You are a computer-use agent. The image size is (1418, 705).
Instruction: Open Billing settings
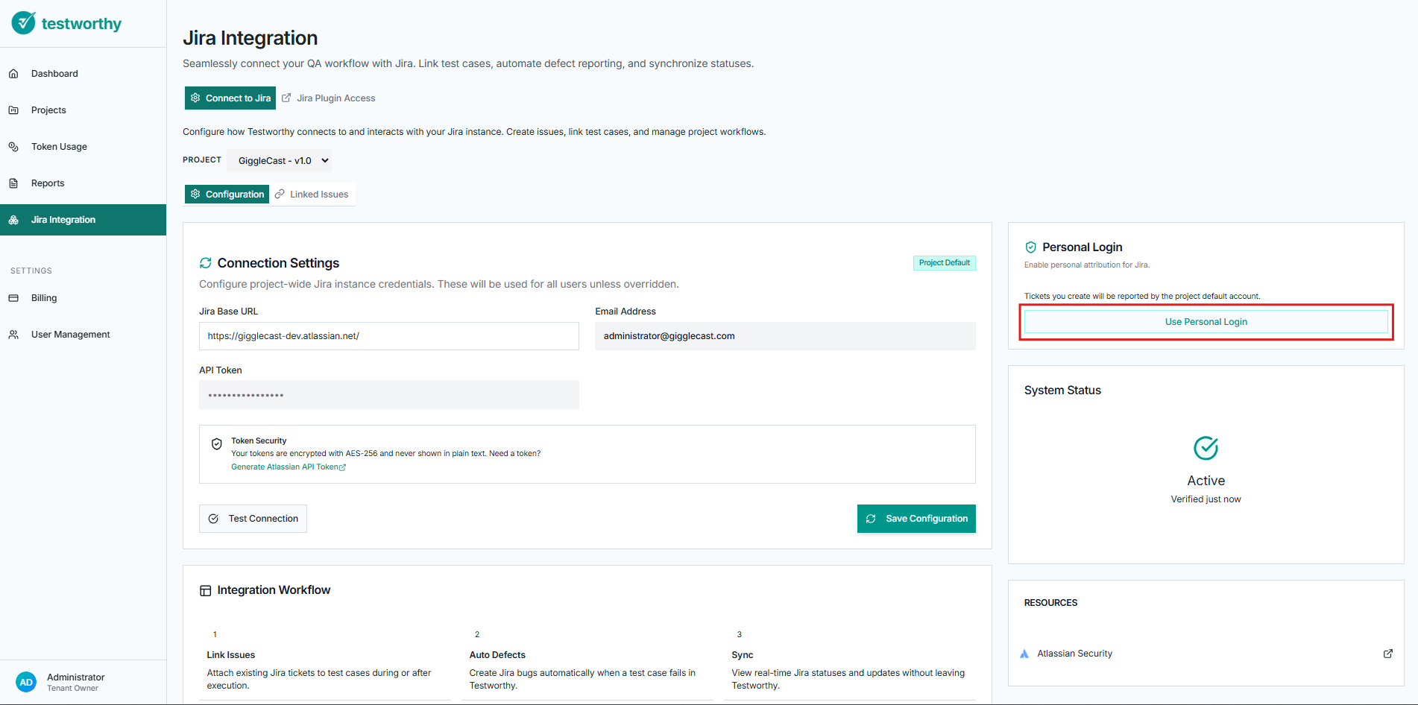pyautogui.click(x=44, y=298)
